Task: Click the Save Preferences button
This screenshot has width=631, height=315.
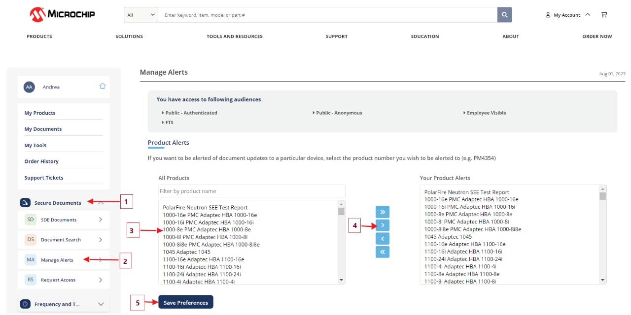Action: click(186, 302)
